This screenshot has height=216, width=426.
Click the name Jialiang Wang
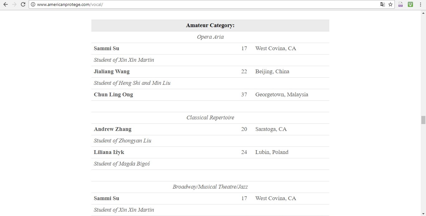[x=112, y=71]
